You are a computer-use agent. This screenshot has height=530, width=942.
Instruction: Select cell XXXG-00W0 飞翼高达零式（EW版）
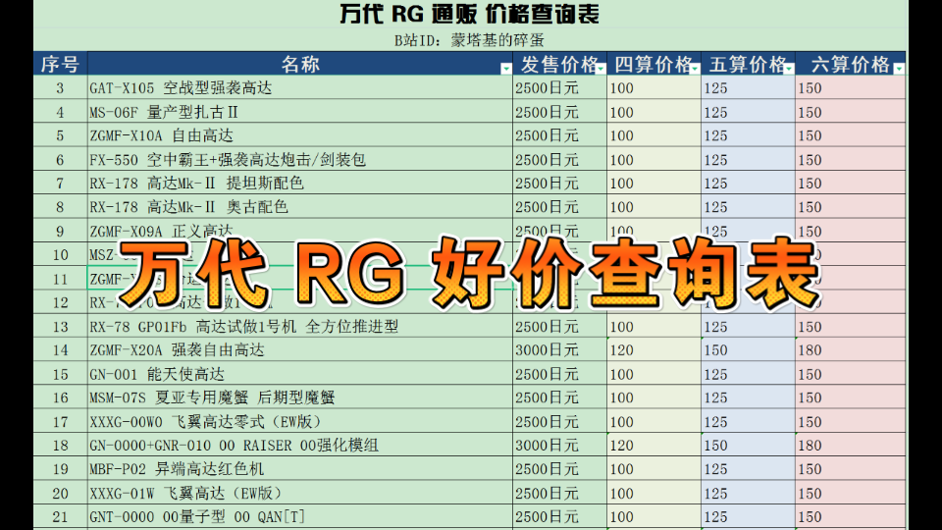click(300, 421)
